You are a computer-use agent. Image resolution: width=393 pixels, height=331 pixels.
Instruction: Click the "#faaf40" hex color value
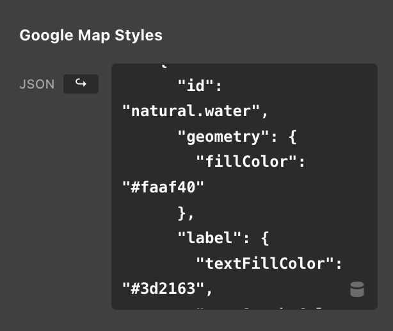point(163,187)
